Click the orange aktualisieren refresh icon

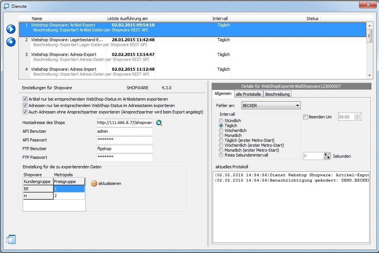tap(94, 183)
